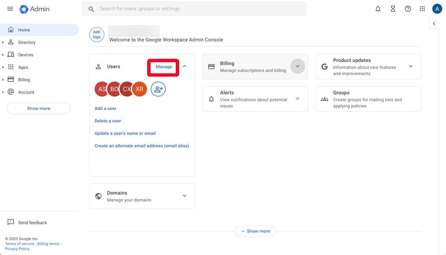This screenshot has height=255, width=446.
Task: Click the Billing card payment icon
Action: [211, 66]
